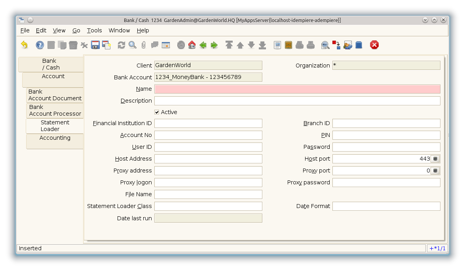Save the record with the floppy disk icon
465x270 pixels.
pyautogui.click(x=95, y=45)
